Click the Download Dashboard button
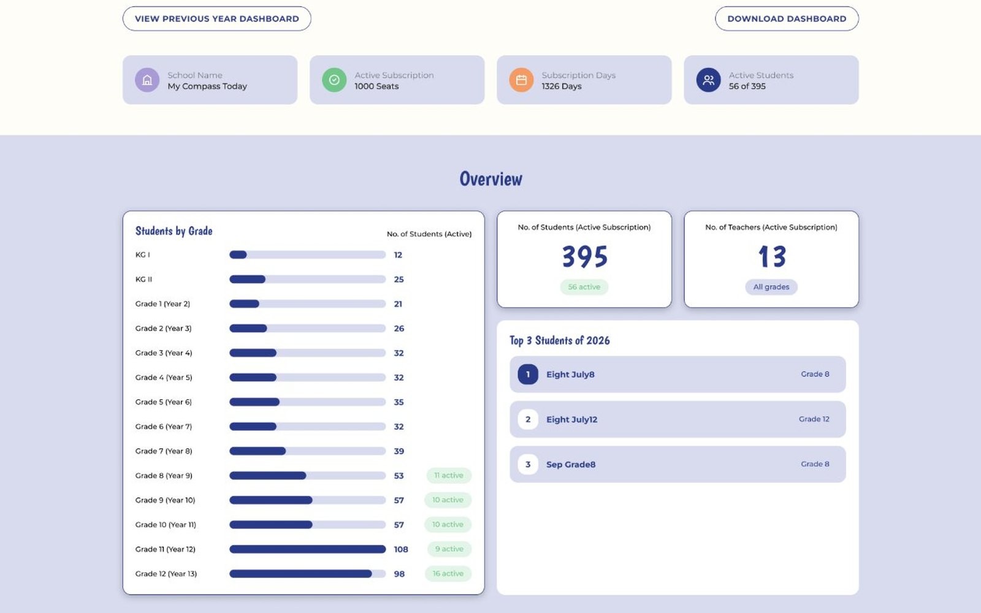981x613 pixels. 787,18
